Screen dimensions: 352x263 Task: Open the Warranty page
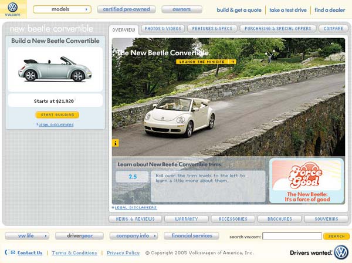(x=187, y=219)
